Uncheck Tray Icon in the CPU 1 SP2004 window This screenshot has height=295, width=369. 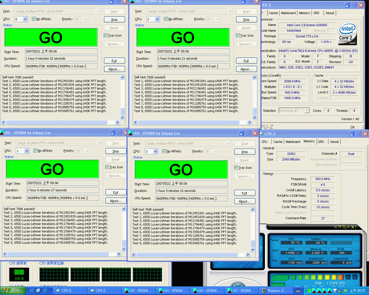click(107, 167)
